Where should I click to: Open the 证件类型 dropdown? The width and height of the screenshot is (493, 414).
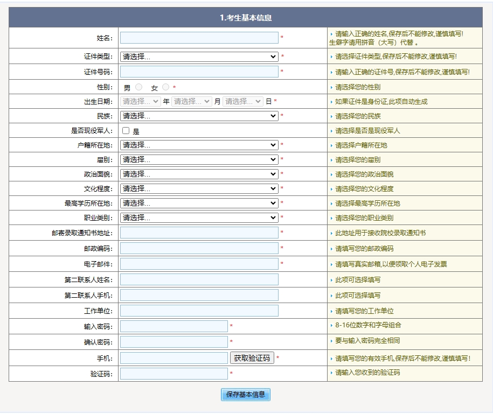[x=199, y=57]
